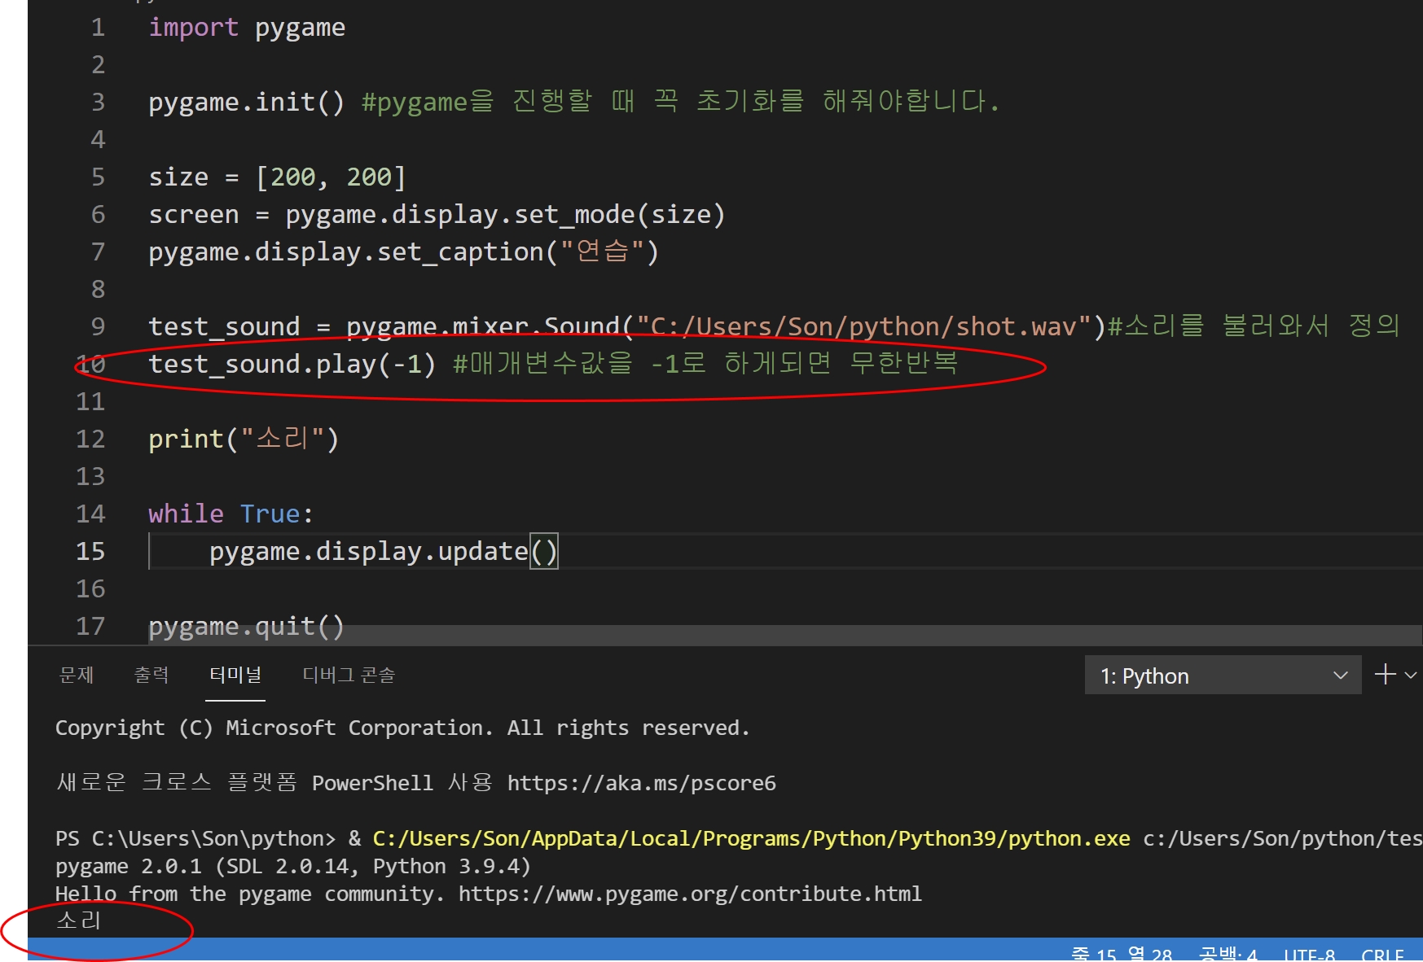Open the 출력 panel tab
Viewport: 1423px width, 962px height.
pos(152,675)
